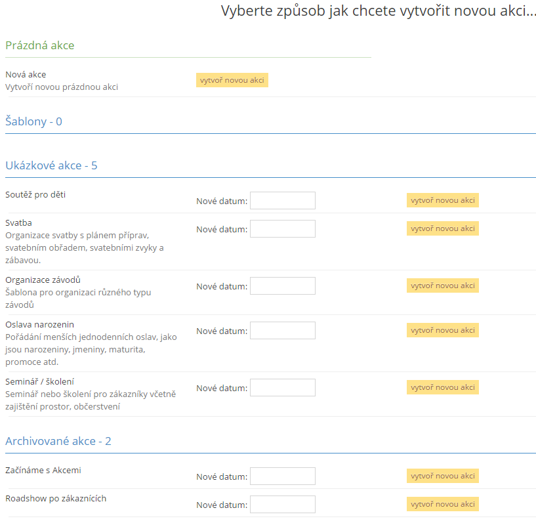The height and width of the screenshot is (527, 536).
Task: Collapse the Ukázkové akce - 5 section heading
Action: pos(51,165)
